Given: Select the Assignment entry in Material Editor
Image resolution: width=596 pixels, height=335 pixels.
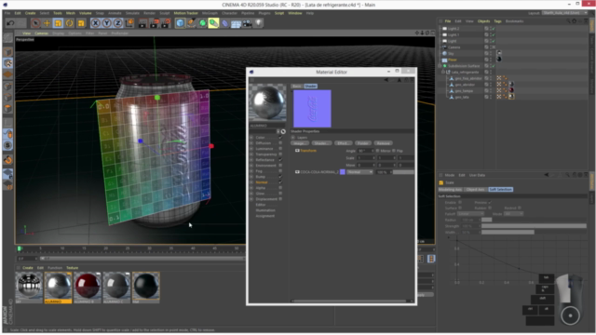Looking at the screenshot, I should click(264, 216).
